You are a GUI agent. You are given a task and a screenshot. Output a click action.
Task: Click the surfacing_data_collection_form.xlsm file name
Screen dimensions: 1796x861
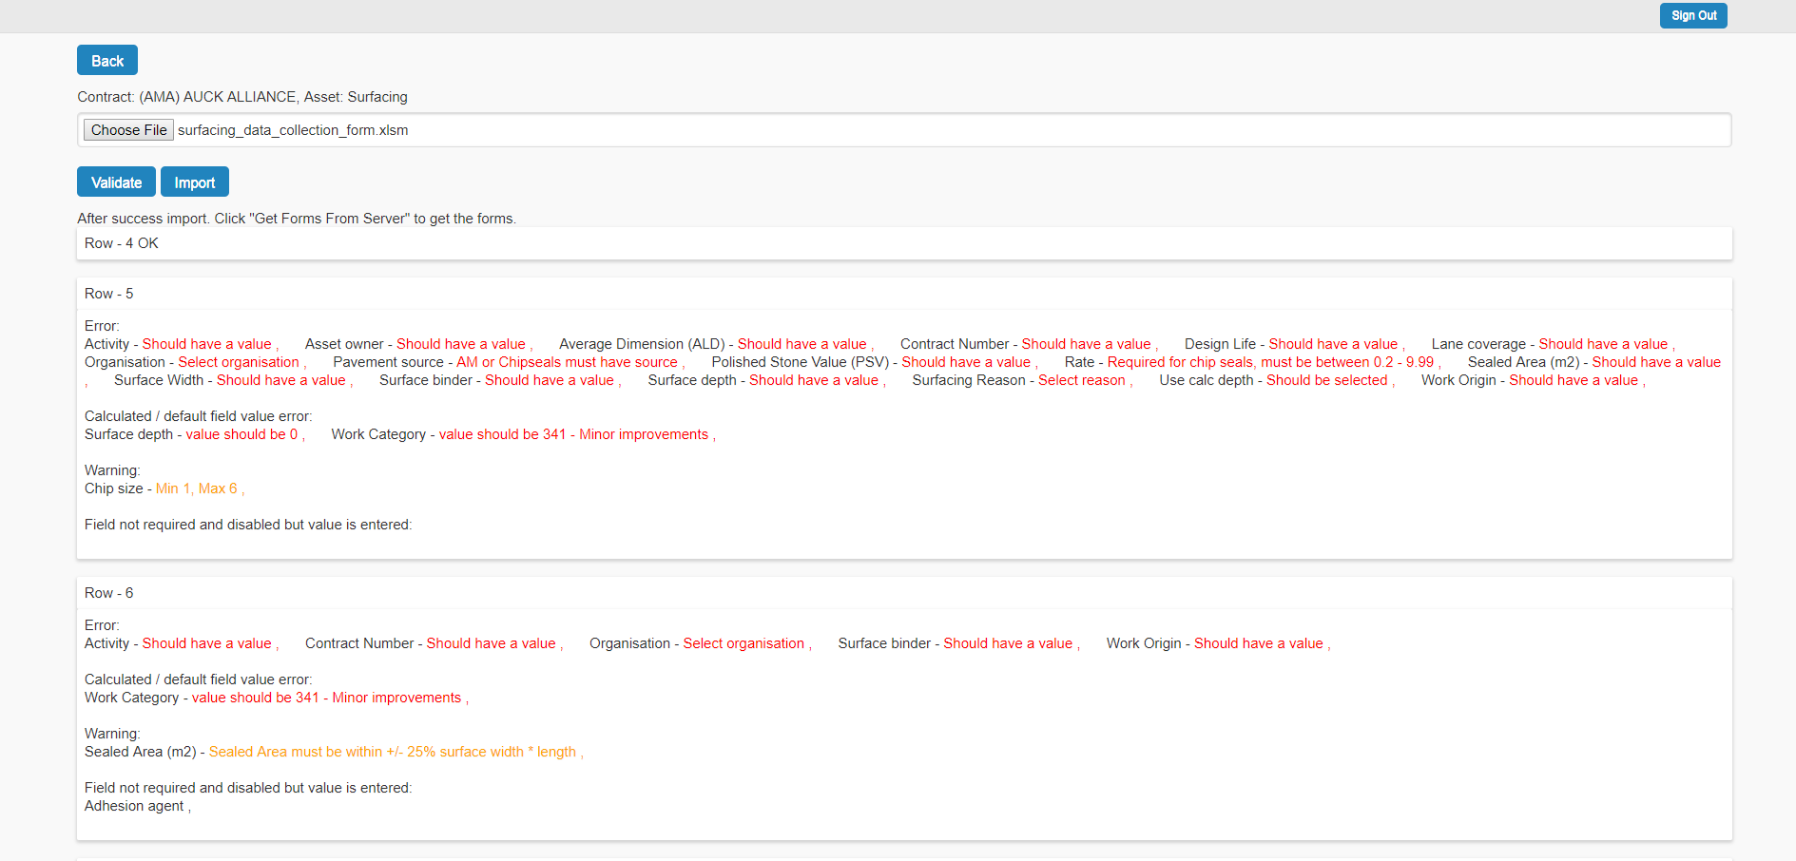coord(293,130)
